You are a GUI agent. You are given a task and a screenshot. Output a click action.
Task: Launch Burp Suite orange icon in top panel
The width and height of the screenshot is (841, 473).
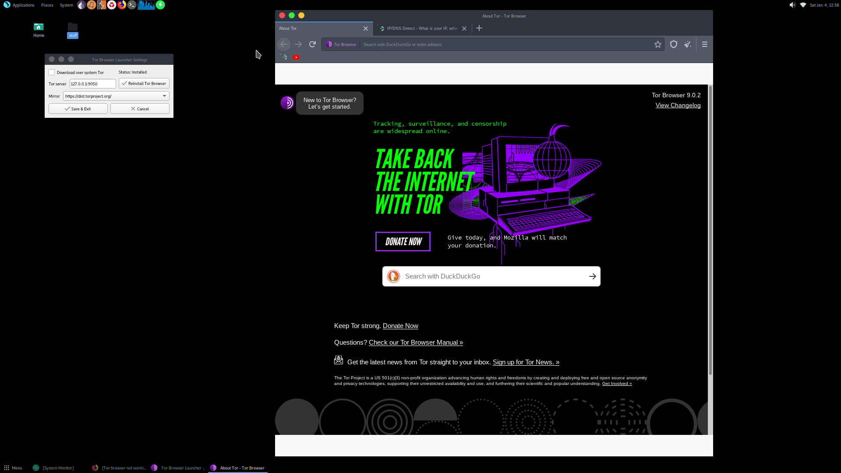101,5
